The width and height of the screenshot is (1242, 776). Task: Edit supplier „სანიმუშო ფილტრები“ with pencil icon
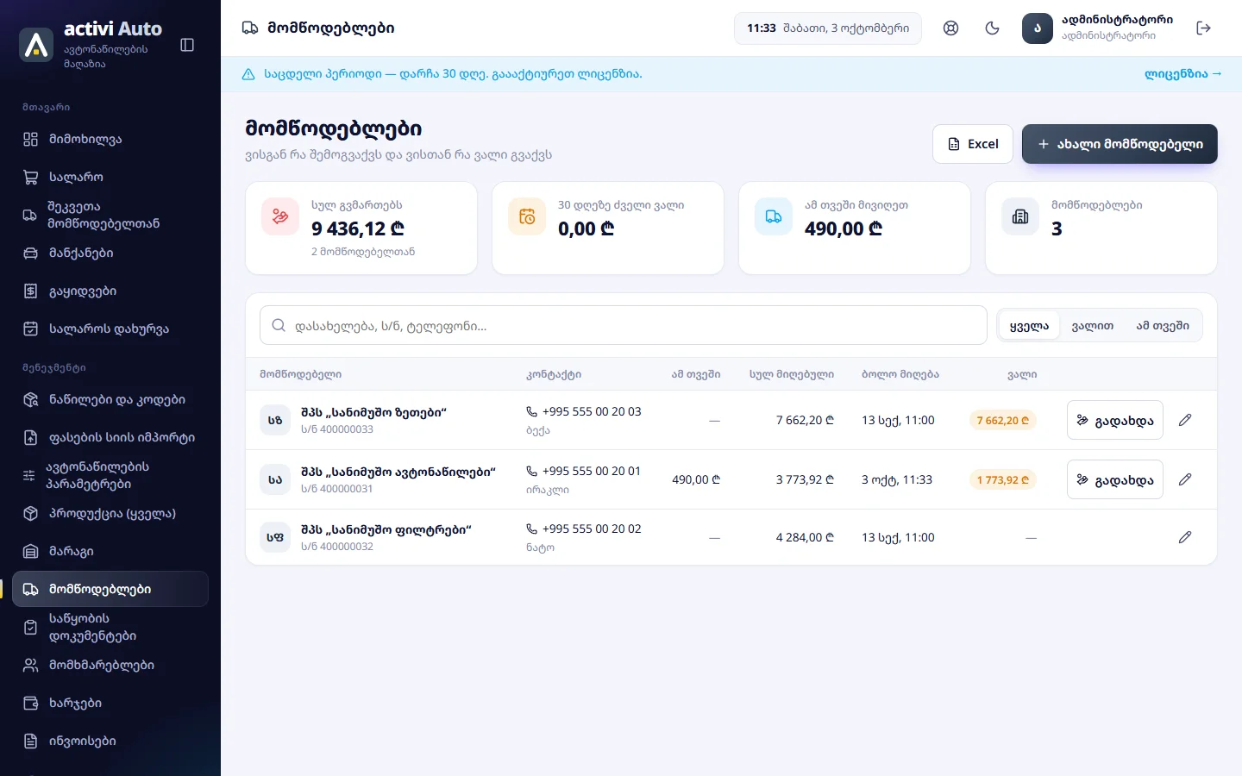pos(1185,537)
